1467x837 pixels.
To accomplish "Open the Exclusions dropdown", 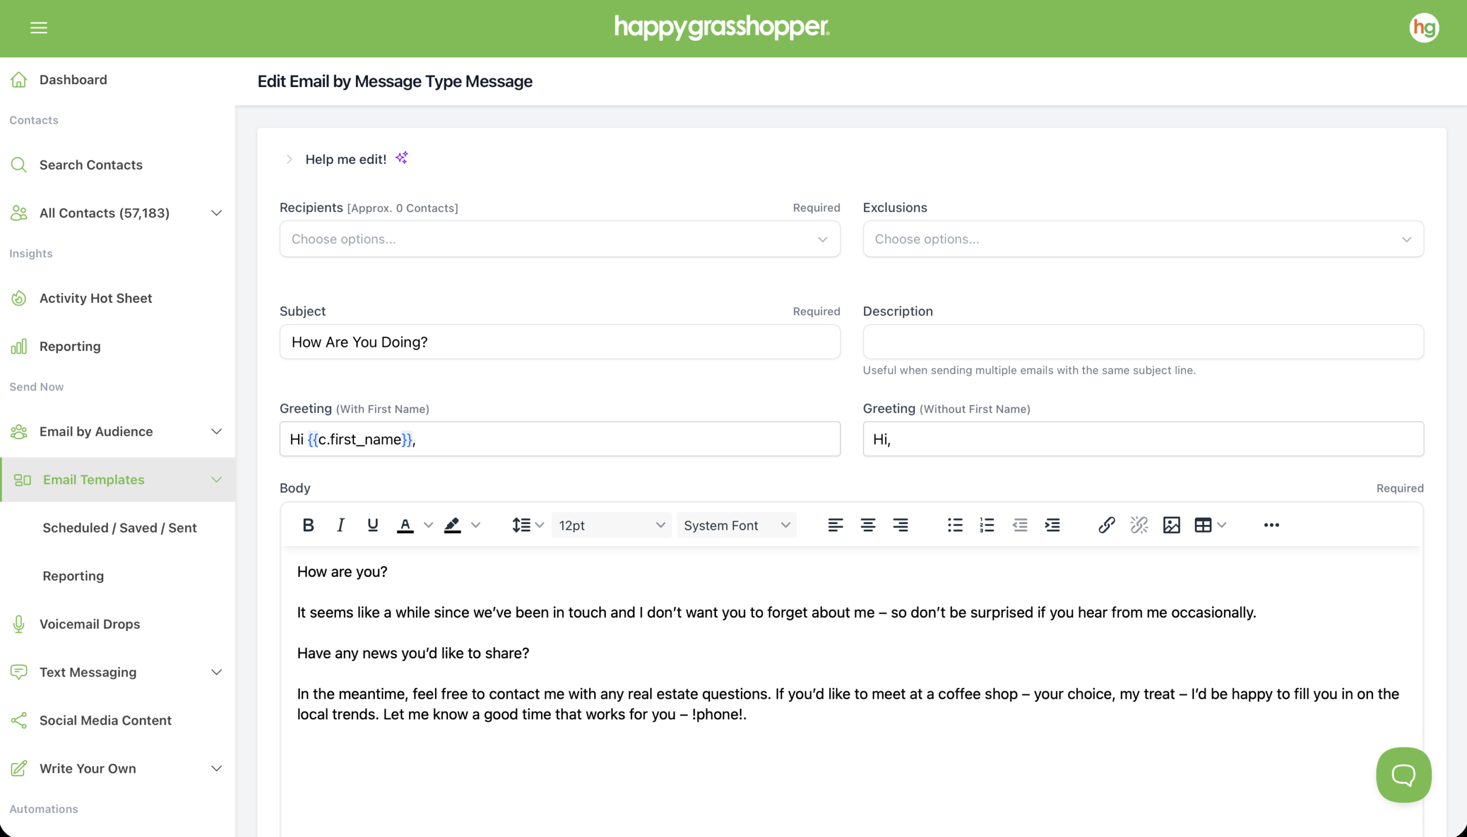I will point(1143,238).
